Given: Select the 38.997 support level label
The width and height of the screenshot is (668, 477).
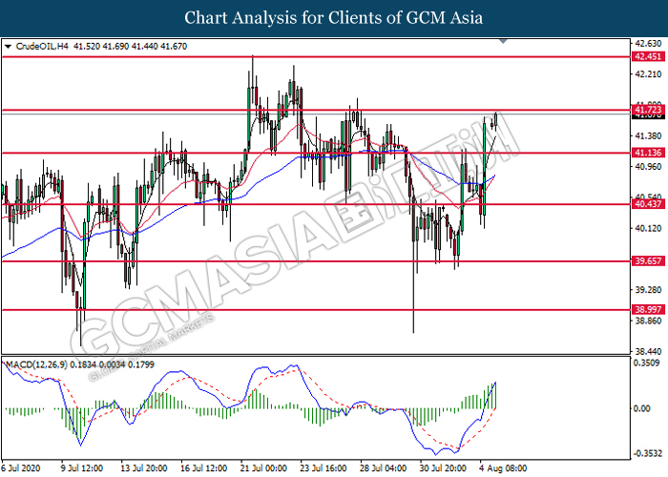Looking at the screenshot, I should point(648,310).
